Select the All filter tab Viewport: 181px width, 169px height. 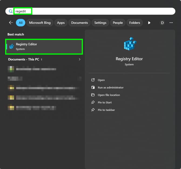point(21,23)
